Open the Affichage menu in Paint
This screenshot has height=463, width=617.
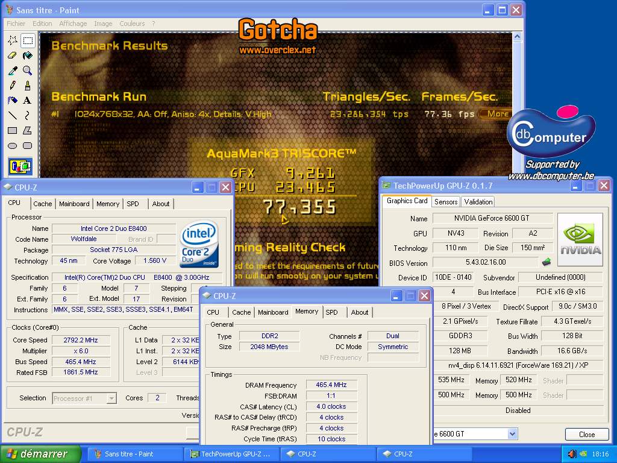click(73, 24)
